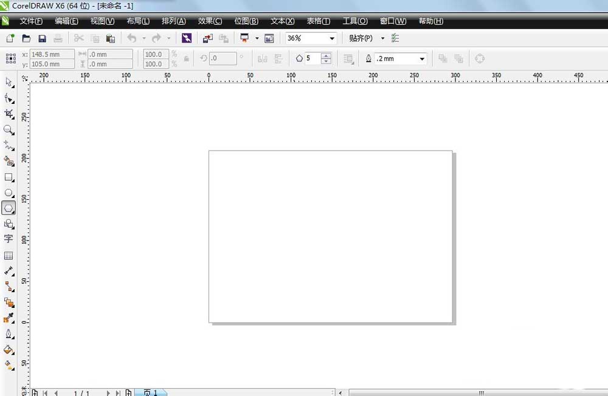Select the Fill bucket tool
Screen dimensions: 608x396
(x=9, y=349)
